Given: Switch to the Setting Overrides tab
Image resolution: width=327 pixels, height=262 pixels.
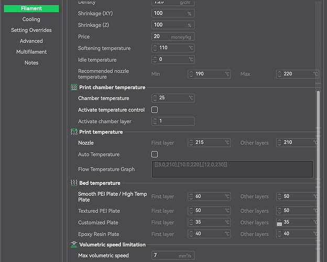Looking at the screenshot, I should click(x=31, y=30).
